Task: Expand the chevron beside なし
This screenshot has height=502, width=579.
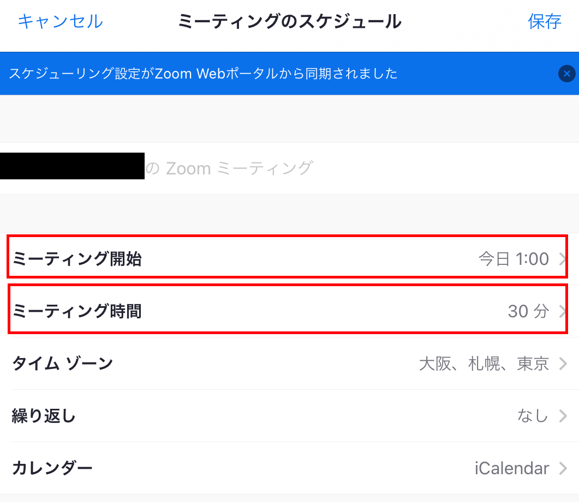Action: tap(563, 416)
